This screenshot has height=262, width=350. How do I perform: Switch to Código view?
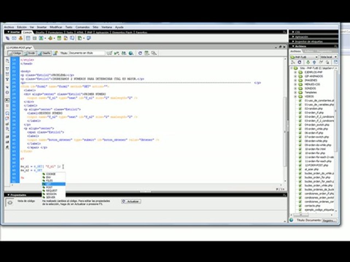pyautogui.click(x=15, y=53)
